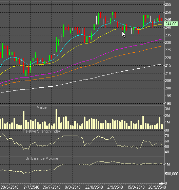Click the 2/9/2548 date label
Screen dimensions: 179x190
click(x=115, y=187)
